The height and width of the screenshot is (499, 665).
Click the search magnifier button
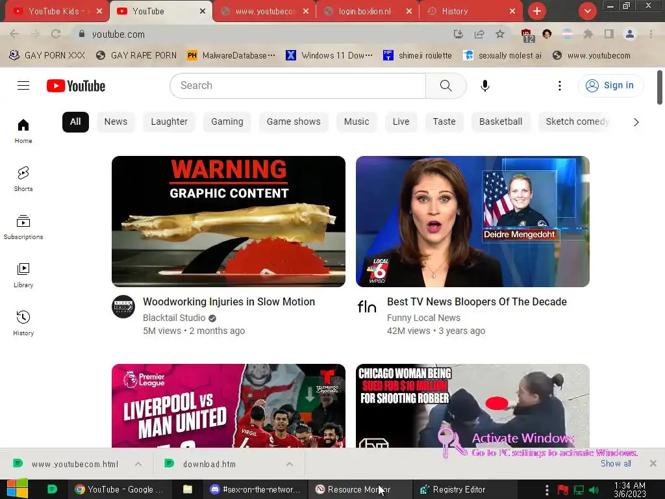click(445, 86)
